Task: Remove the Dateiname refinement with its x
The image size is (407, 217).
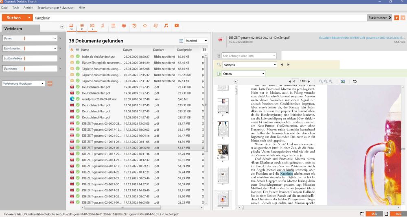Action: coord(60,68)
